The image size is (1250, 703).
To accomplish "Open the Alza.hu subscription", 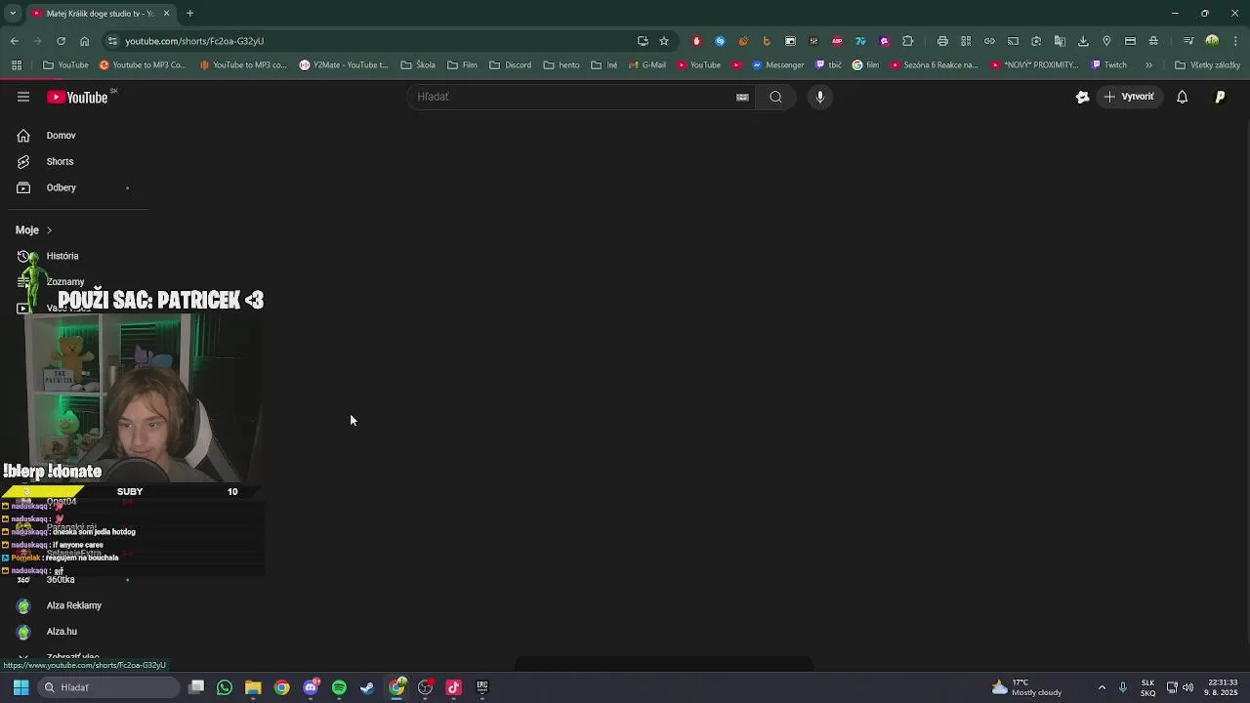I will pos(62,632).
